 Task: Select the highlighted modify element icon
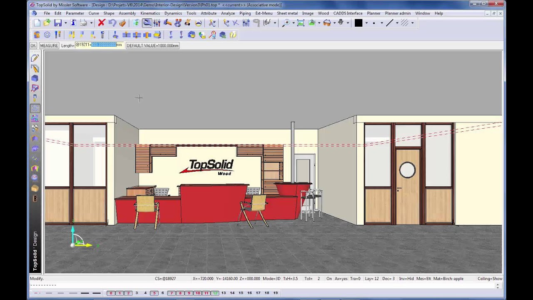point(147,23)
